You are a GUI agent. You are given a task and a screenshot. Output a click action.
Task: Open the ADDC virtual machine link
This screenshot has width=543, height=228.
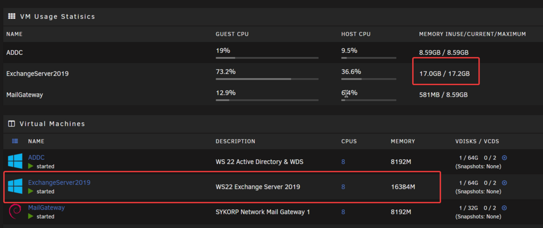[36, 158]
